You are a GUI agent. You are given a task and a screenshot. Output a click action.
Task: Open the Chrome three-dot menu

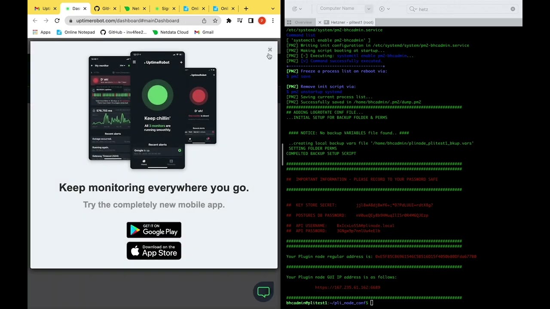(273, 21)
